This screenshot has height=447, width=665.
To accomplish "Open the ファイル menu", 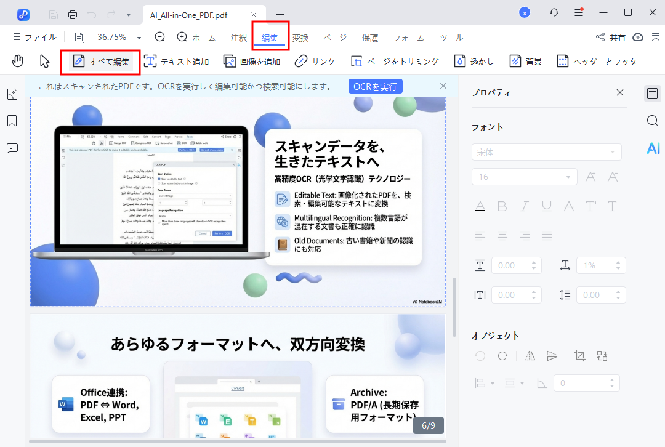I will coord(41,37).
